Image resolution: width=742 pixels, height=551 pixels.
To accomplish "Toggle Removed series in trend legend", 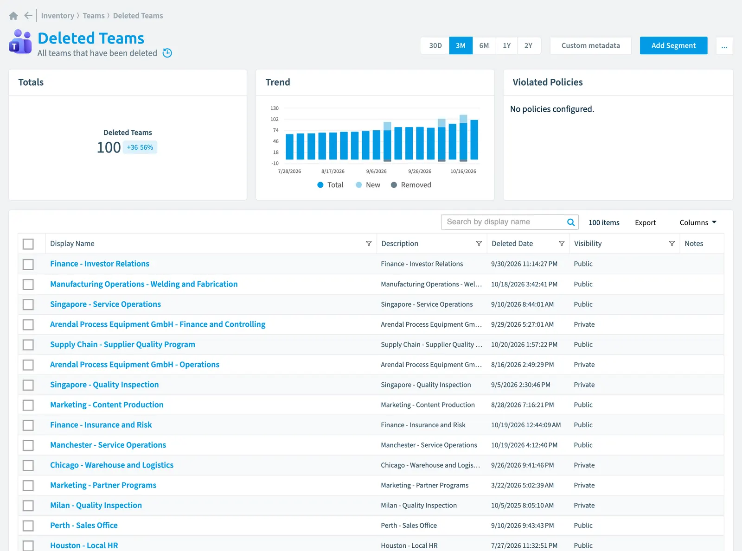I will click(411, 185).
